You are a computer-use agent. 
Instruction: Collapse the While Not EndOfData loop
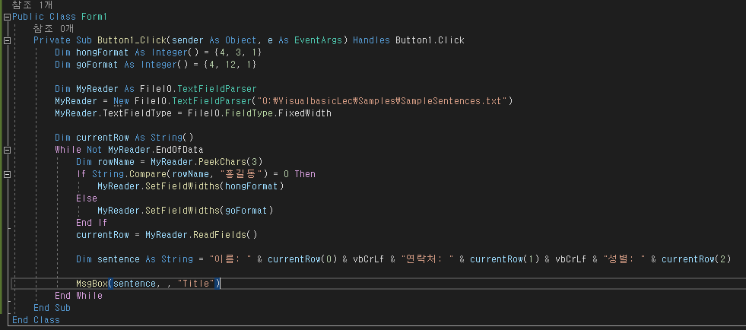point(7,151)
